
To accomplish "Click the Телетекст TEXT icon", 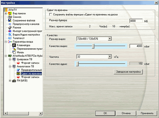I will point(10,38).
